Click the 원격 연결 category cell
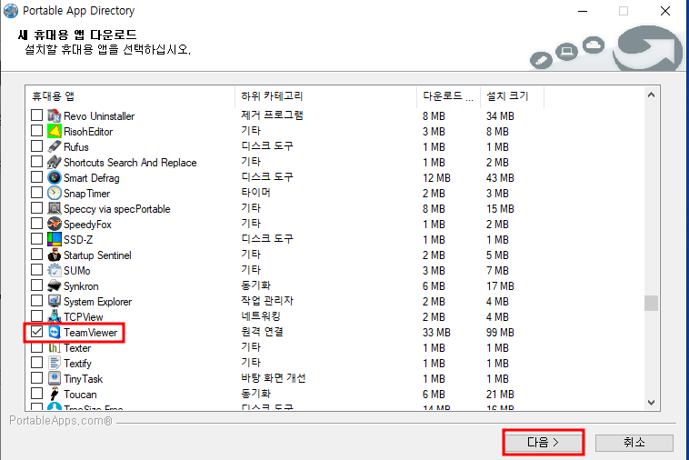 [262, 332]
